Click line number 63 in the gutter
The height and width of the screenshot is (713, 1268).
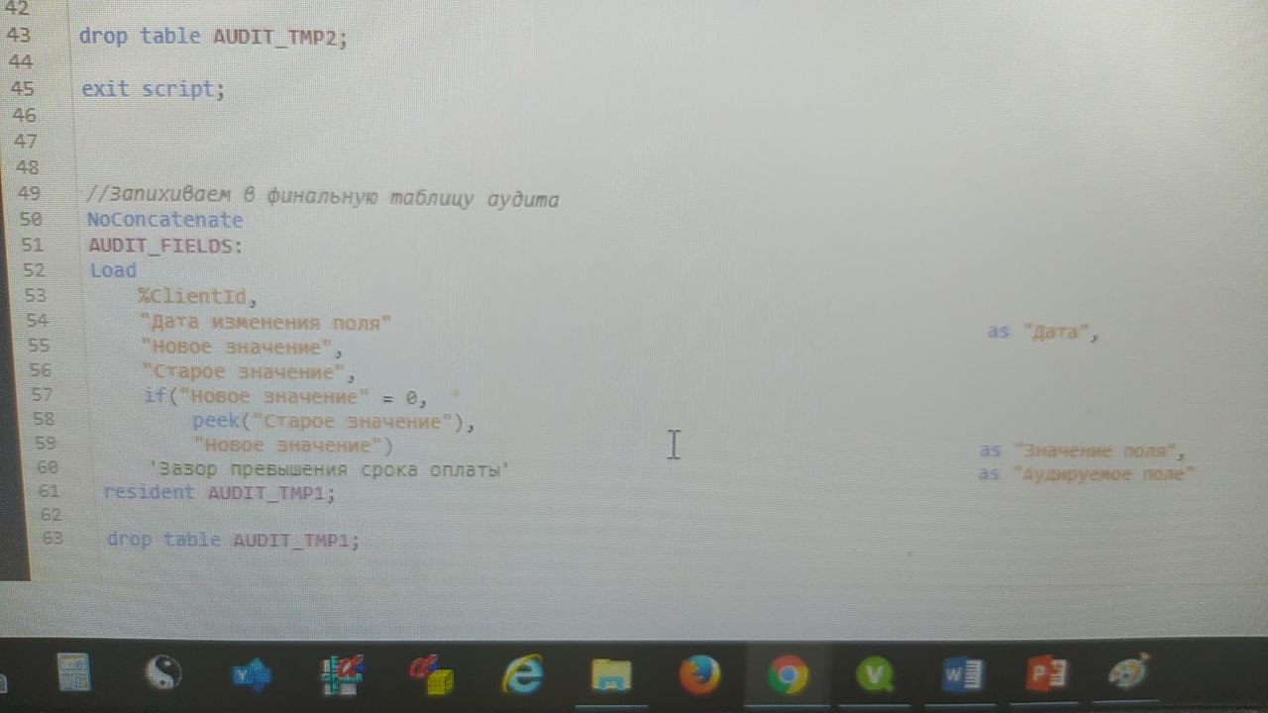[53, 538]
